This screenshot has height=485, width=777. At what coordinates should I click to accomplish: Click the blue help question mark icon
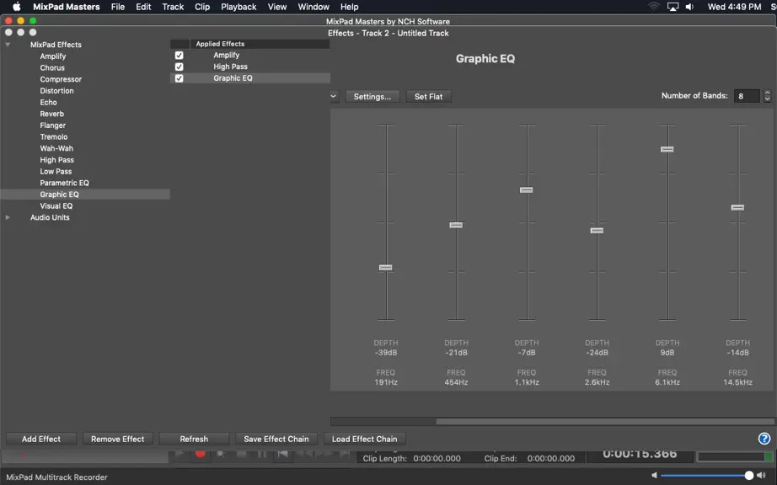(x=764, y=439)
